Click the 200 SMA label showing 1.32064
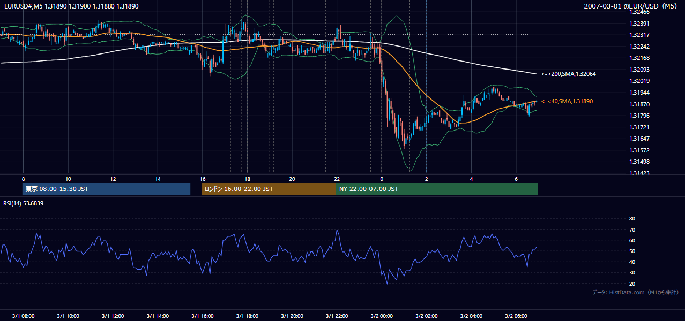This screenshot has width=685, height=321. (569, 74)
